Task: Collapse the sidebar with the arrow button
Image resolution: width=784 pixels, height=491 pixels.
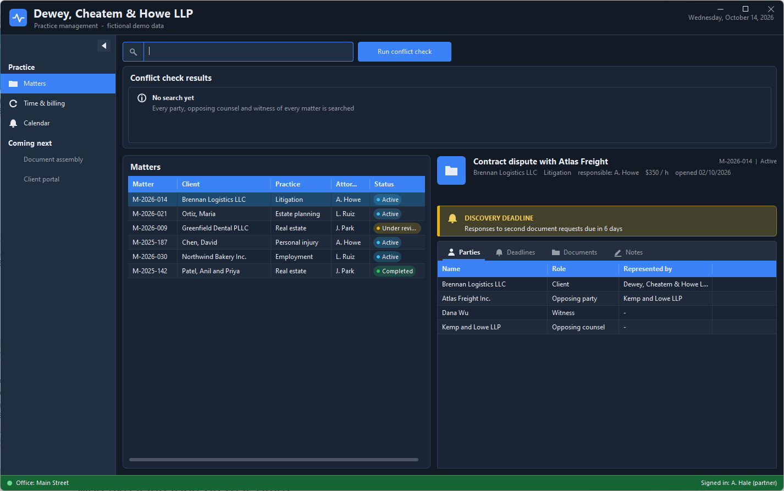Action: (104, 46)
